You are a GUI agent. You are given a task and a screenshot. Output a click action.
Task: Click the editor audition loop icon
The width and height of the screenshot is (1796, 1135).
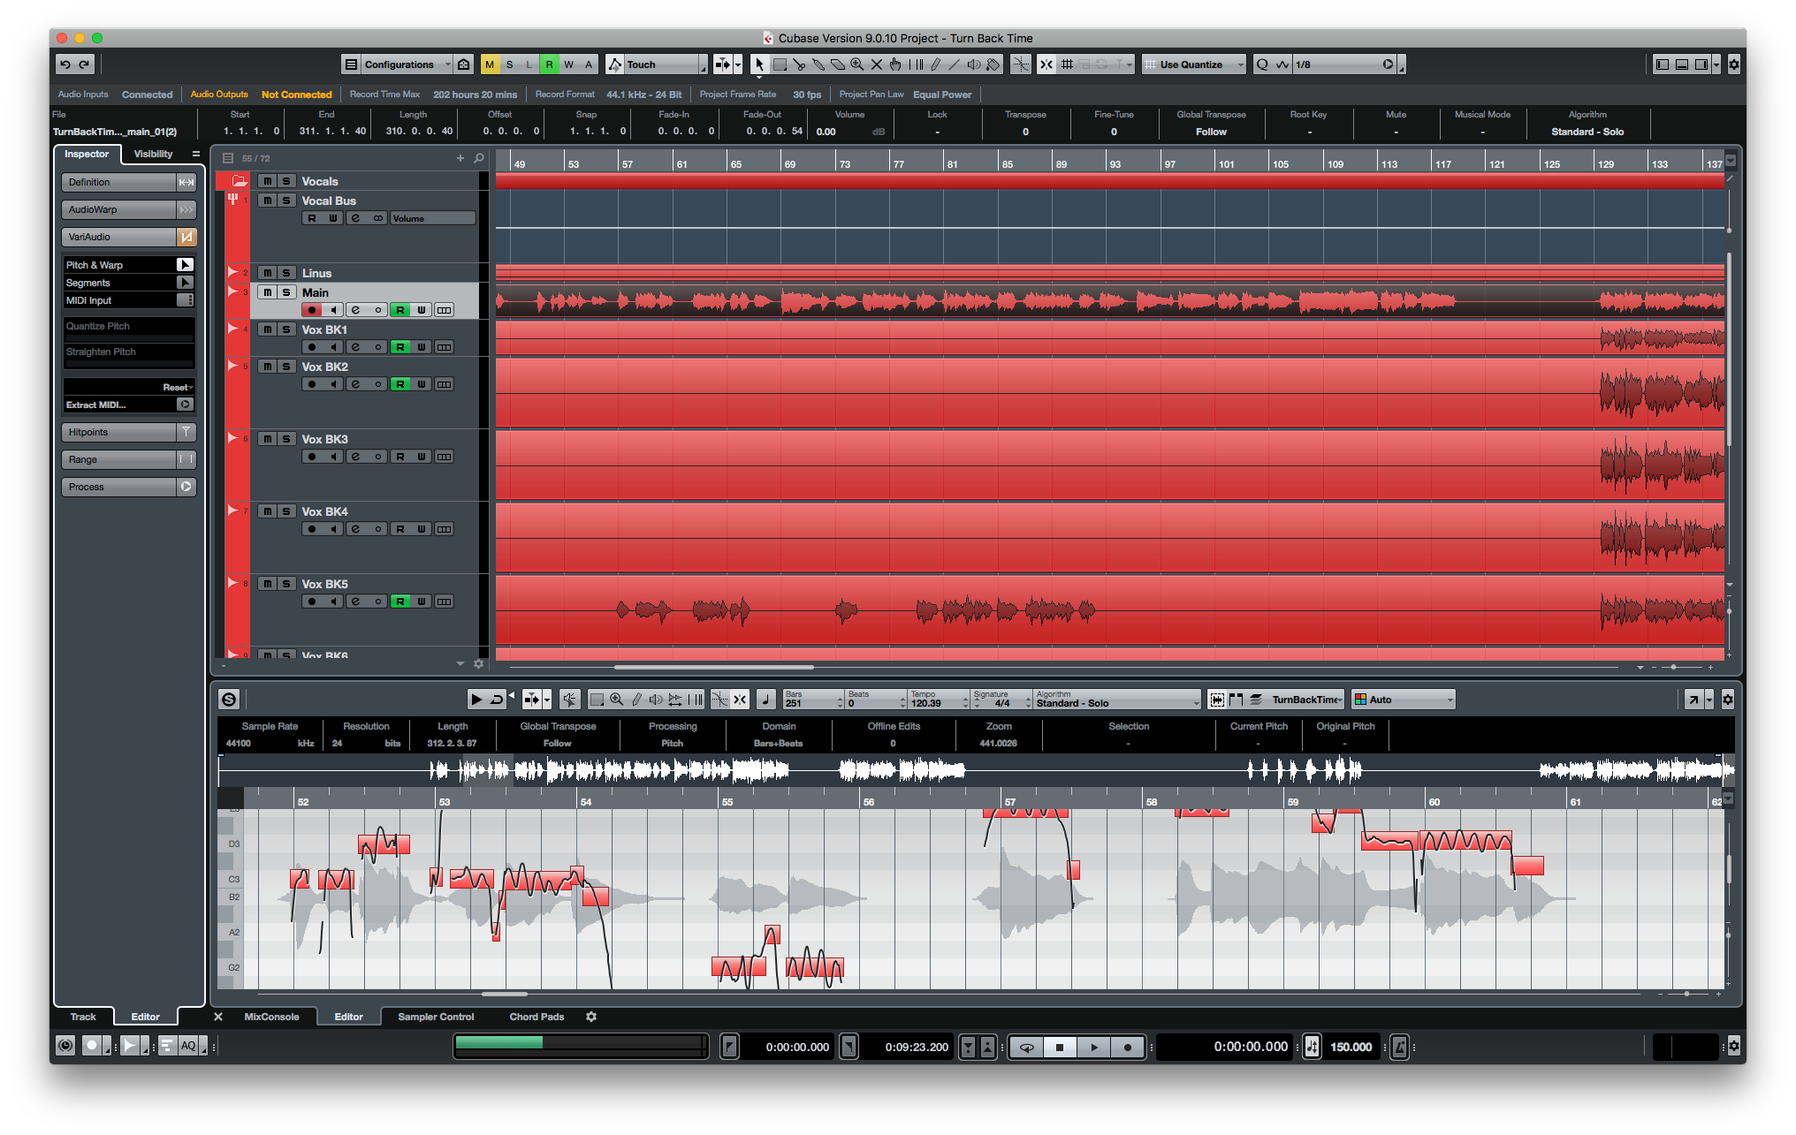(x=497, y=700)
